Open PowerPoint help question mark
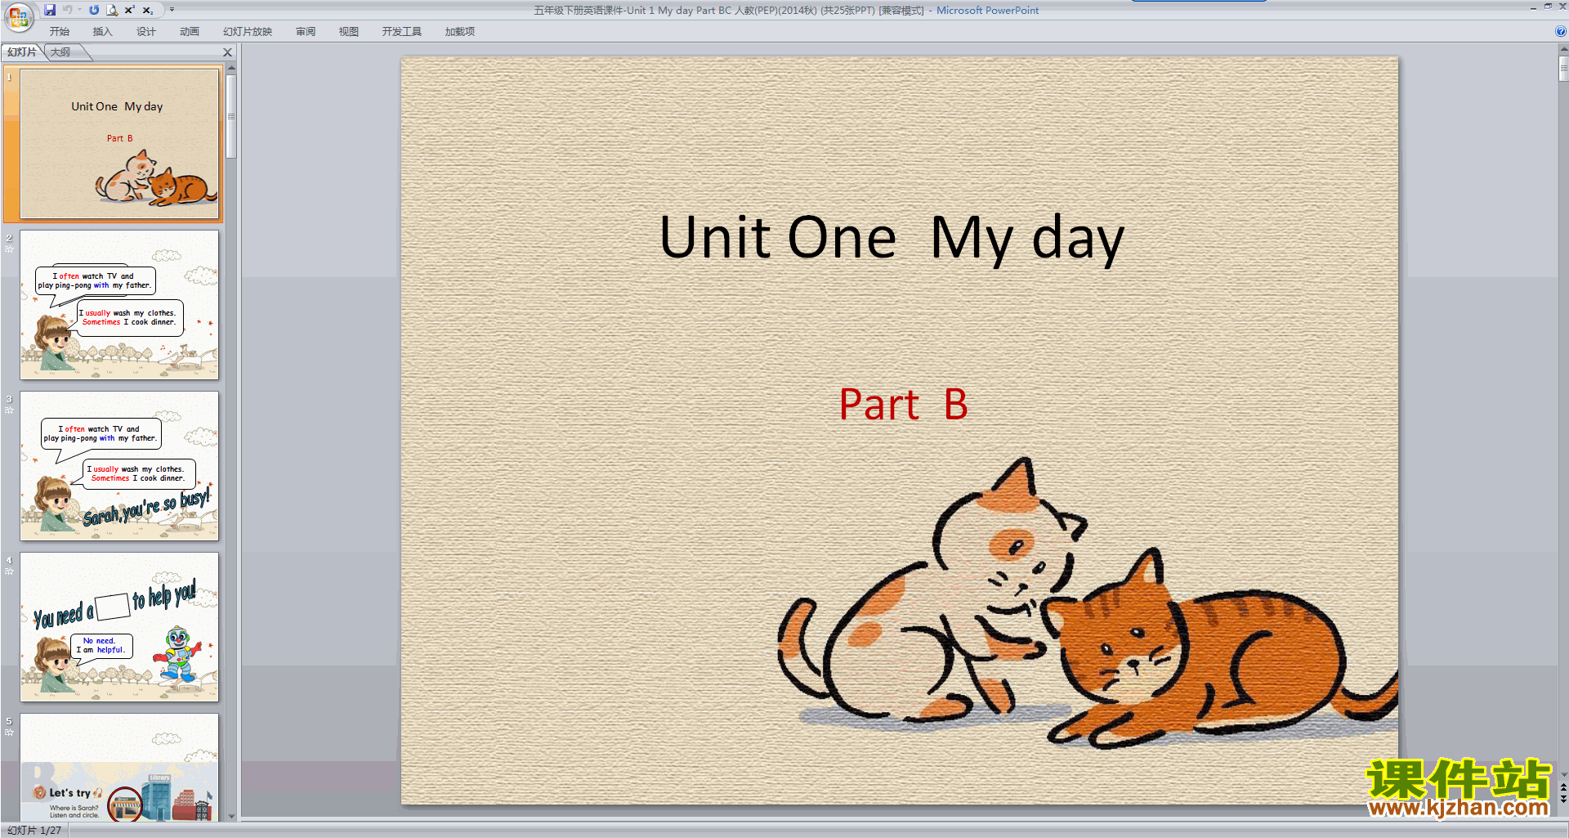 [x=1561, y=32]
